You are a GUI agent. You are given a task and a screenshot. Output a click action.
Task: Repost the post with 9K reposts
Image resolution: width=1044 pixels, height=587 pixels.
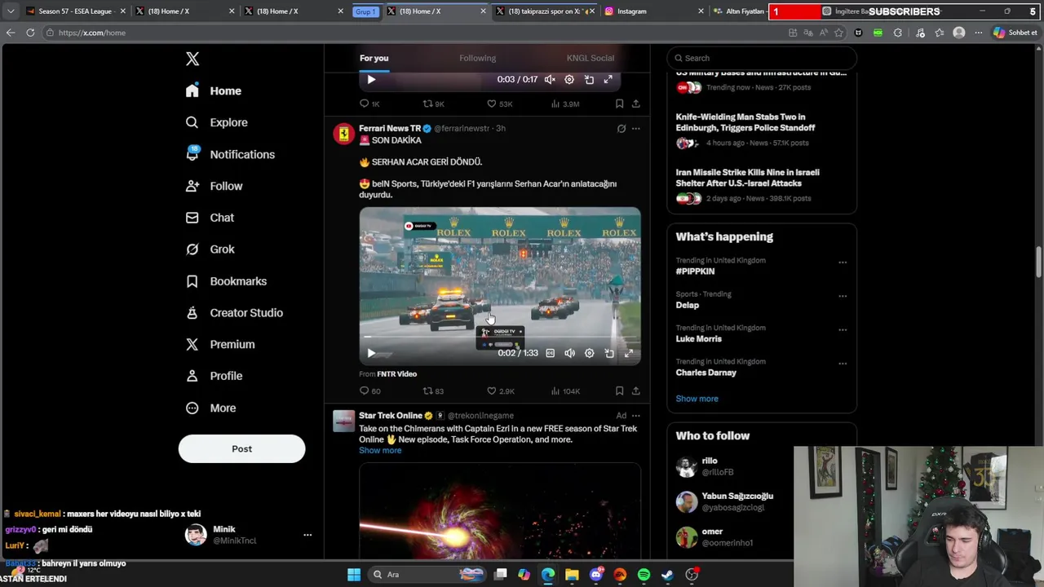[433, 104]
